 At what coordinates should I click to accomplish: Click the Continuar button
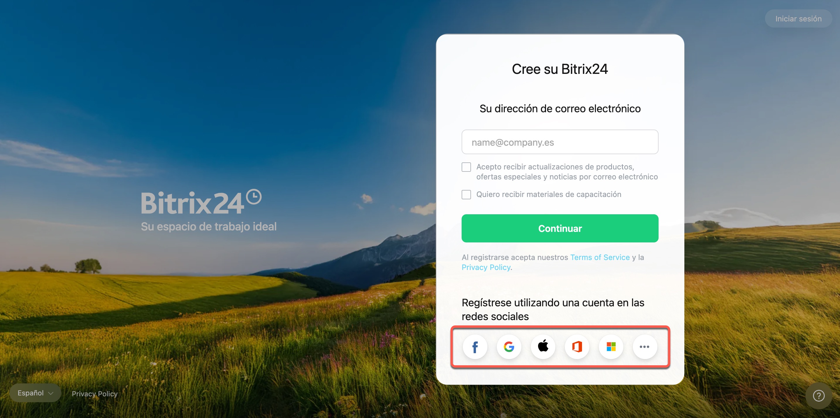(x=560, y=228)
